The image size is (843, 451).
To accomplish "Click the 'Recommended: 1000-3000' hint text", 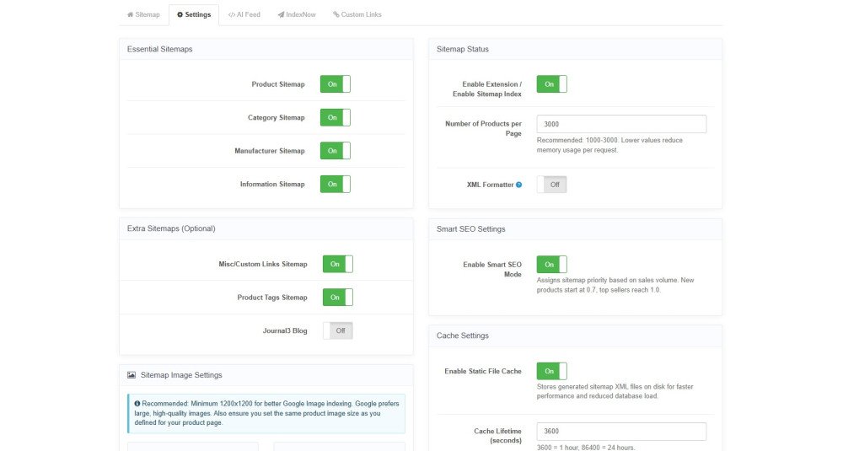I will point(609,145).
